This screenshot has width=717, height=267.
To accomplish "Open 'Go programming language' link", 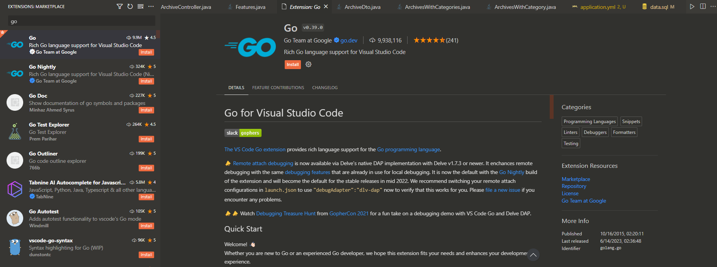I will click(408, 150).
